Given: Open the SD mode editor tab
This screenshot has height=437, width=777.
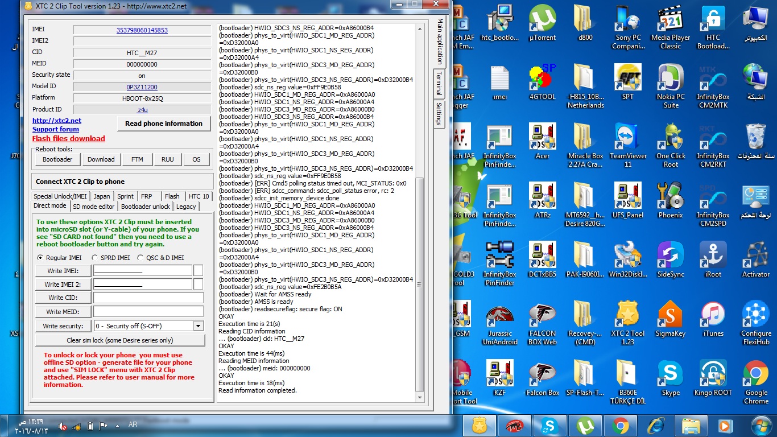Looking at the screenshot, I should coord(94,207).
